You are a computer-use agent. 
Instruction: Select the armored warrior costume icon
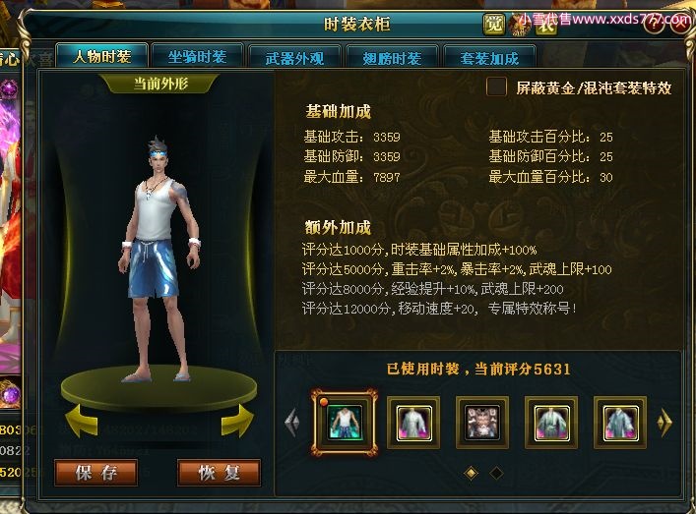point(482,423)
